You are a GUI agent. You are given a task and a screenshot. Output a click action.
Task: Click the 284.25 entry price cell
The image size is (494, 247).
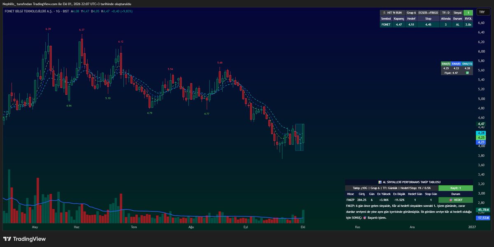tap(362, 200)
